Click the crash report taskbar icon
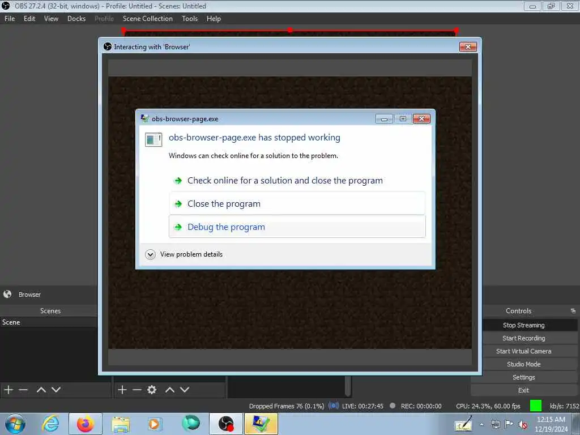Viewport: 580px width, 435px height. click(x=261, y=424)
